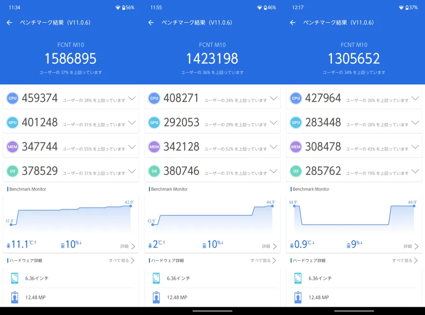The width and height of the screenshot is (425, 315).
Task: Expand the UX 285762 score row
Action: [415, 171]
